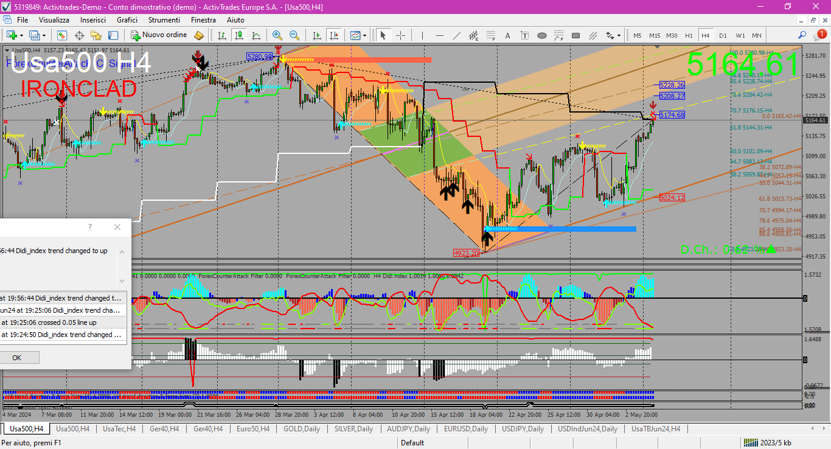Select the text label tool
This screenshot has width=831, height=449.
click(x=525, y=35)
